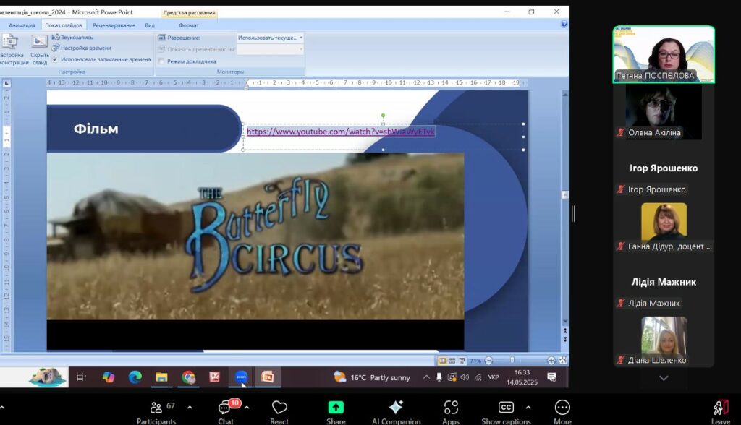Go to next slide double-arrow button
Image resolution: width=741 pixels, height=425 pixels.
click(x=564, y=339)
